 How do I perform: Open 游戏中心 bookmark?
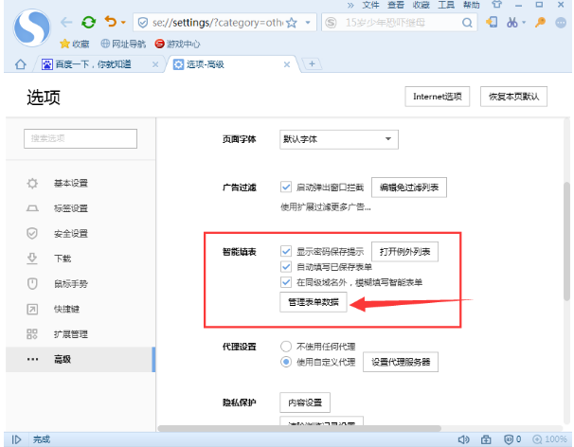177,44
